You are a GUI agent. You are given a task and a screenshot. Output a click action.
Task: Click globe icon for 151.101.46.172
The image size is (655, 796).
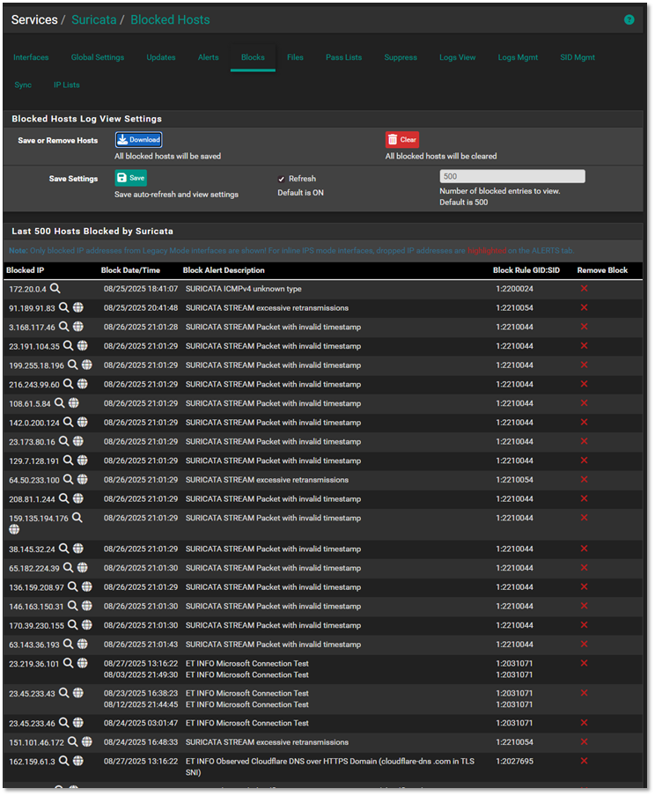[x=87, y=741]
